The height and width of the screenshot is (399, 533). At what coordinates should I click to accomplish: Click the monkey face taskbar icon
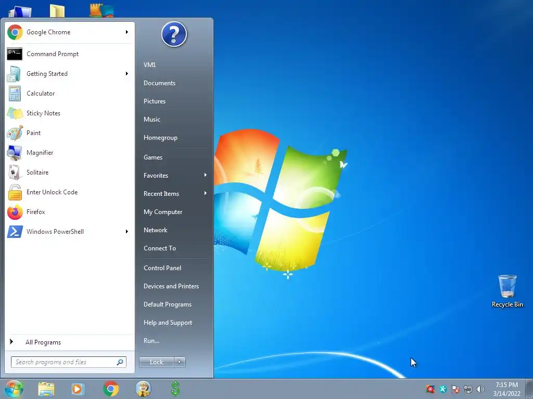point(143,389)
